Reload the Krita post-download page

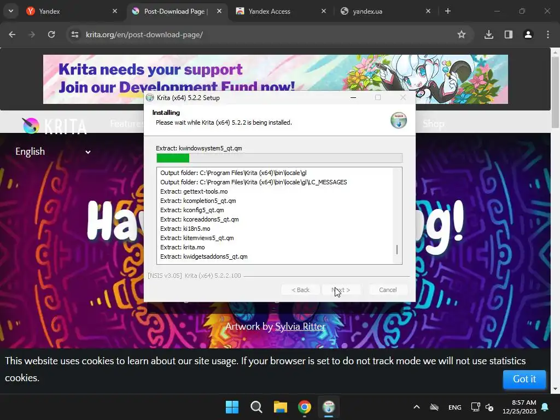pyautogui.click(x=51, y=34)
